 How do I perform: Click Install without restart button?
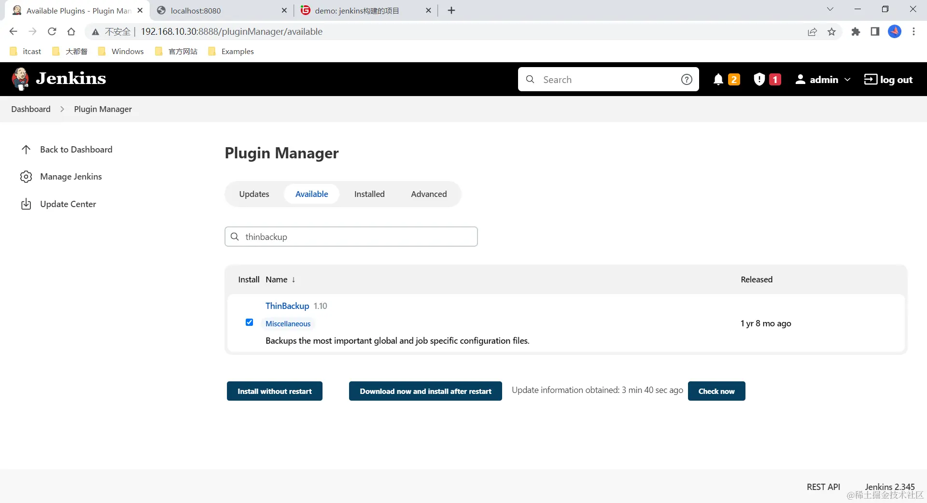[275, 391]
